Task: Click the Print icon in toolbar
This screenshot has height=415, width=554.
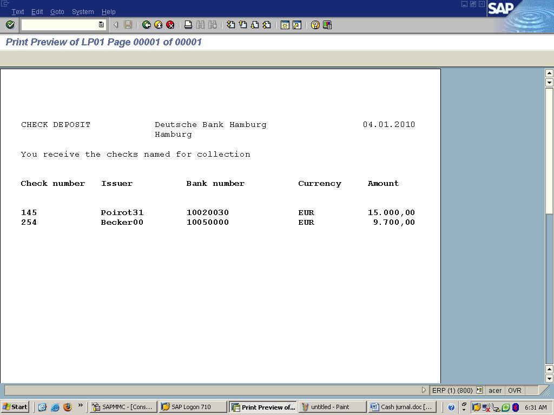Action: point(188,25)
